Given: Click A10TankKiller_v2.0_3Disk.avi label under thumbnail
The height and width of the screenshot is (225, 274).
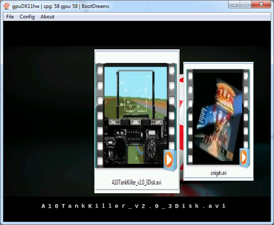Looking at the screenshot, I should (137, 182).
